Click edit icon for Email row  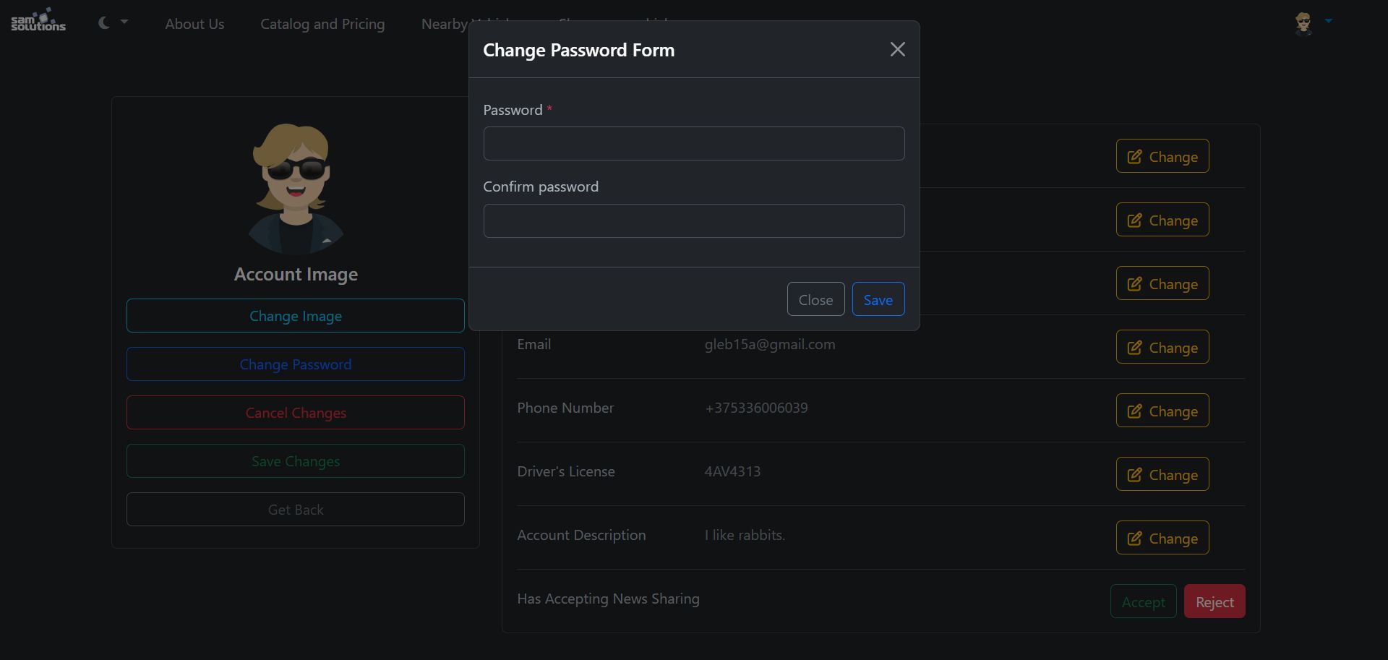[x=1135, y=348]
